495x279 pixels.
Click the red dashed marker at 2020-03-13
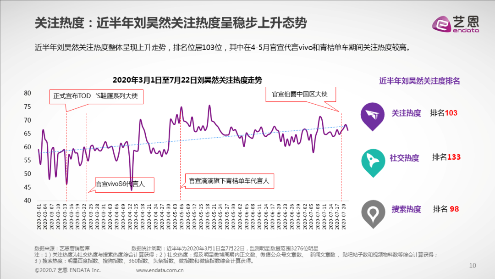point(66,156)
